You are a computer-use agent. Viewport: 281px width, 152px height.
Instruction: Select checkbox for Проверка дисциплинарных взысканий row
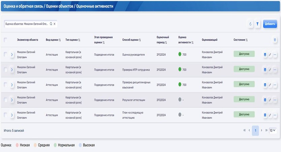[x=5, y=85]
